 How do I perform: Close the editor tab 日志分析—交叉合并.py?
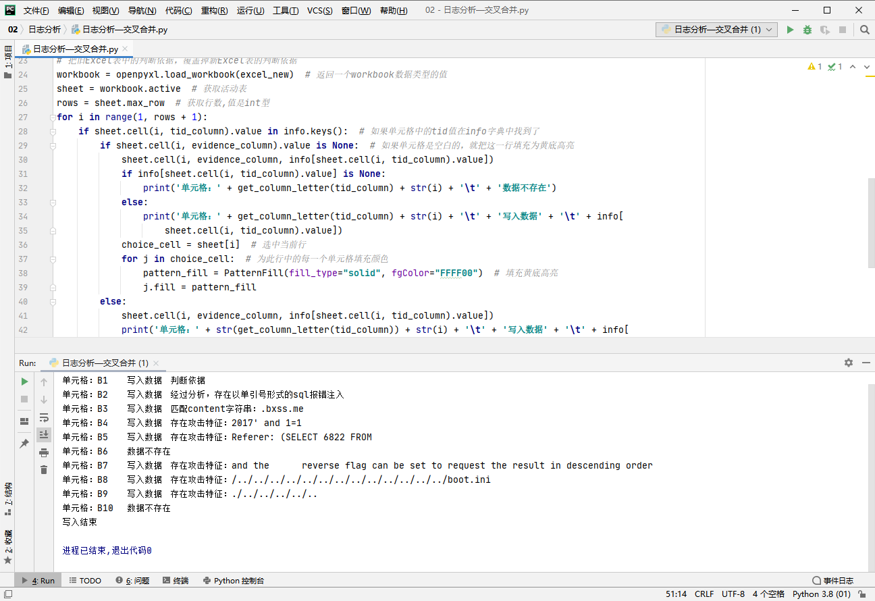tap(126, 49)
